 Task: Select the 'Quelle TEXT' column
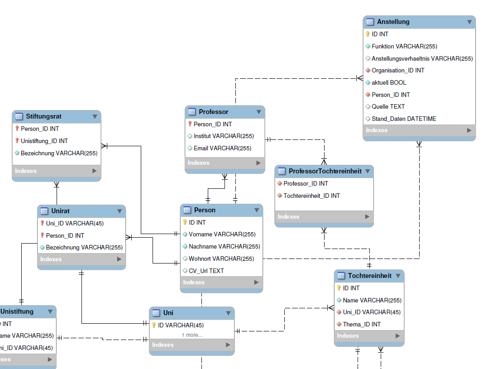click(419, 106)
